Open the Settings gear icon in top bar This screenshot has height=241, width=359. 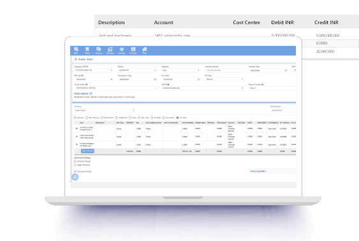pos(122,50)
